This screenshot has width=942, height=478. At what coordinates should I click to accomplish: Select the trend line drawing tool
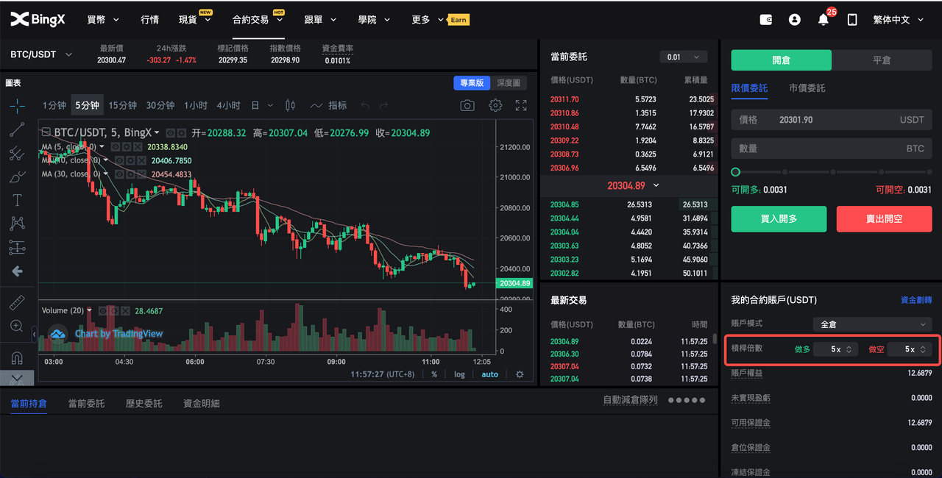17,130
